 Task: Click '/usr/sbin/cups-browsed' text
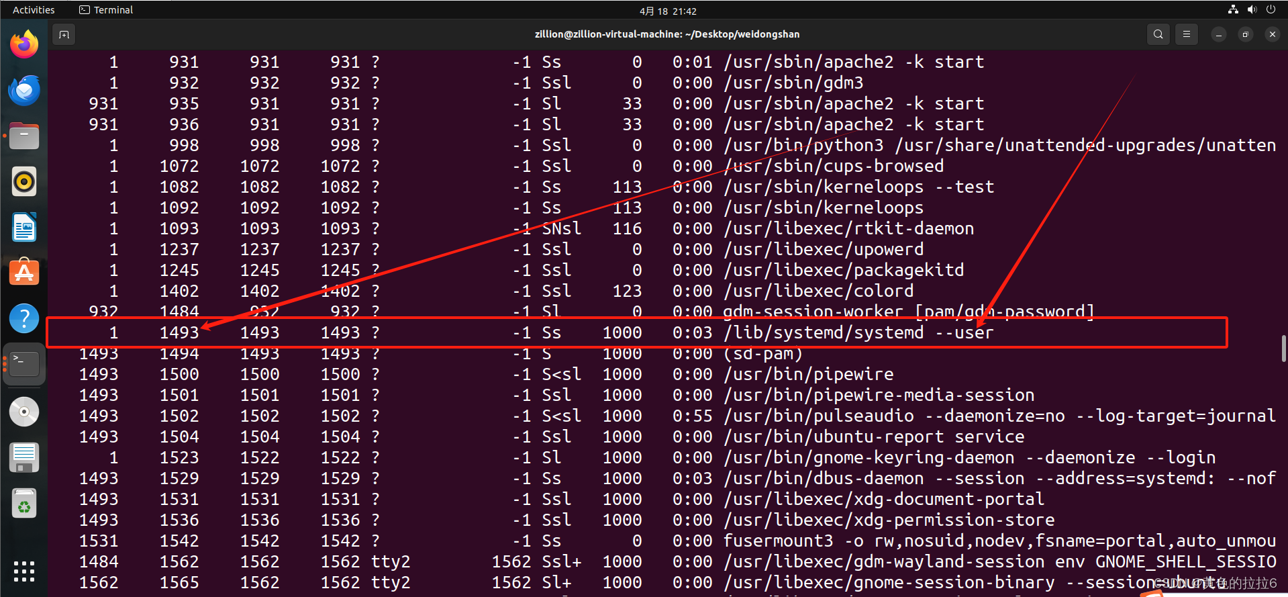tap(834, 166)
